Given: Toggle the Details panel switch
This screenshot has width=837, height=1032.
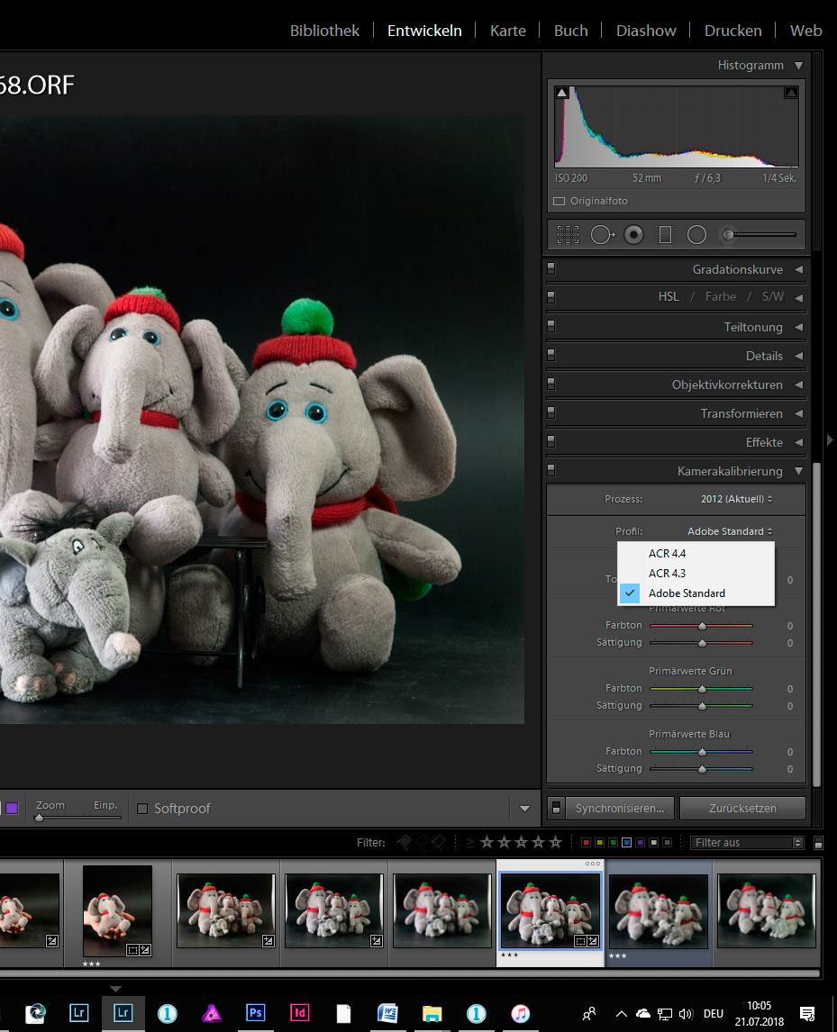Looking at the screenshot, I should click(551, 355).
